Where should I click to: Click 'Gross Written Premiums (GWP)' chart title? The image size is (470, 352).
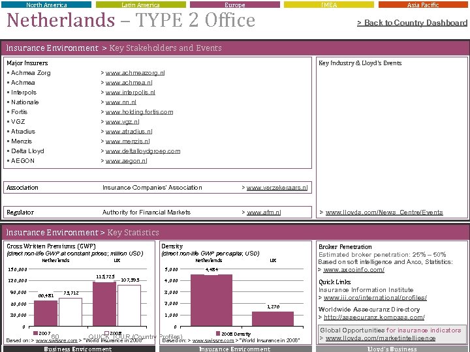51,246
